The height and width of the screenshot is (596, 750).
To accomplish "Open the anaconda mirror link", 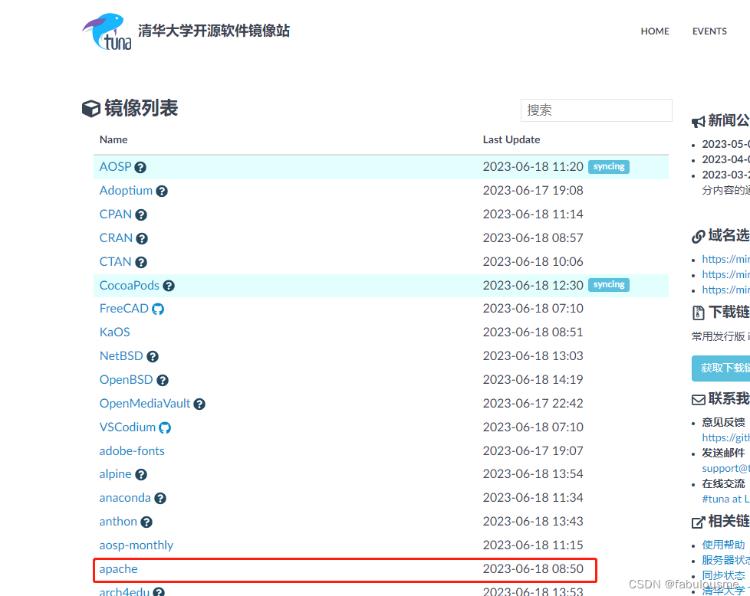I will (125, 498).
